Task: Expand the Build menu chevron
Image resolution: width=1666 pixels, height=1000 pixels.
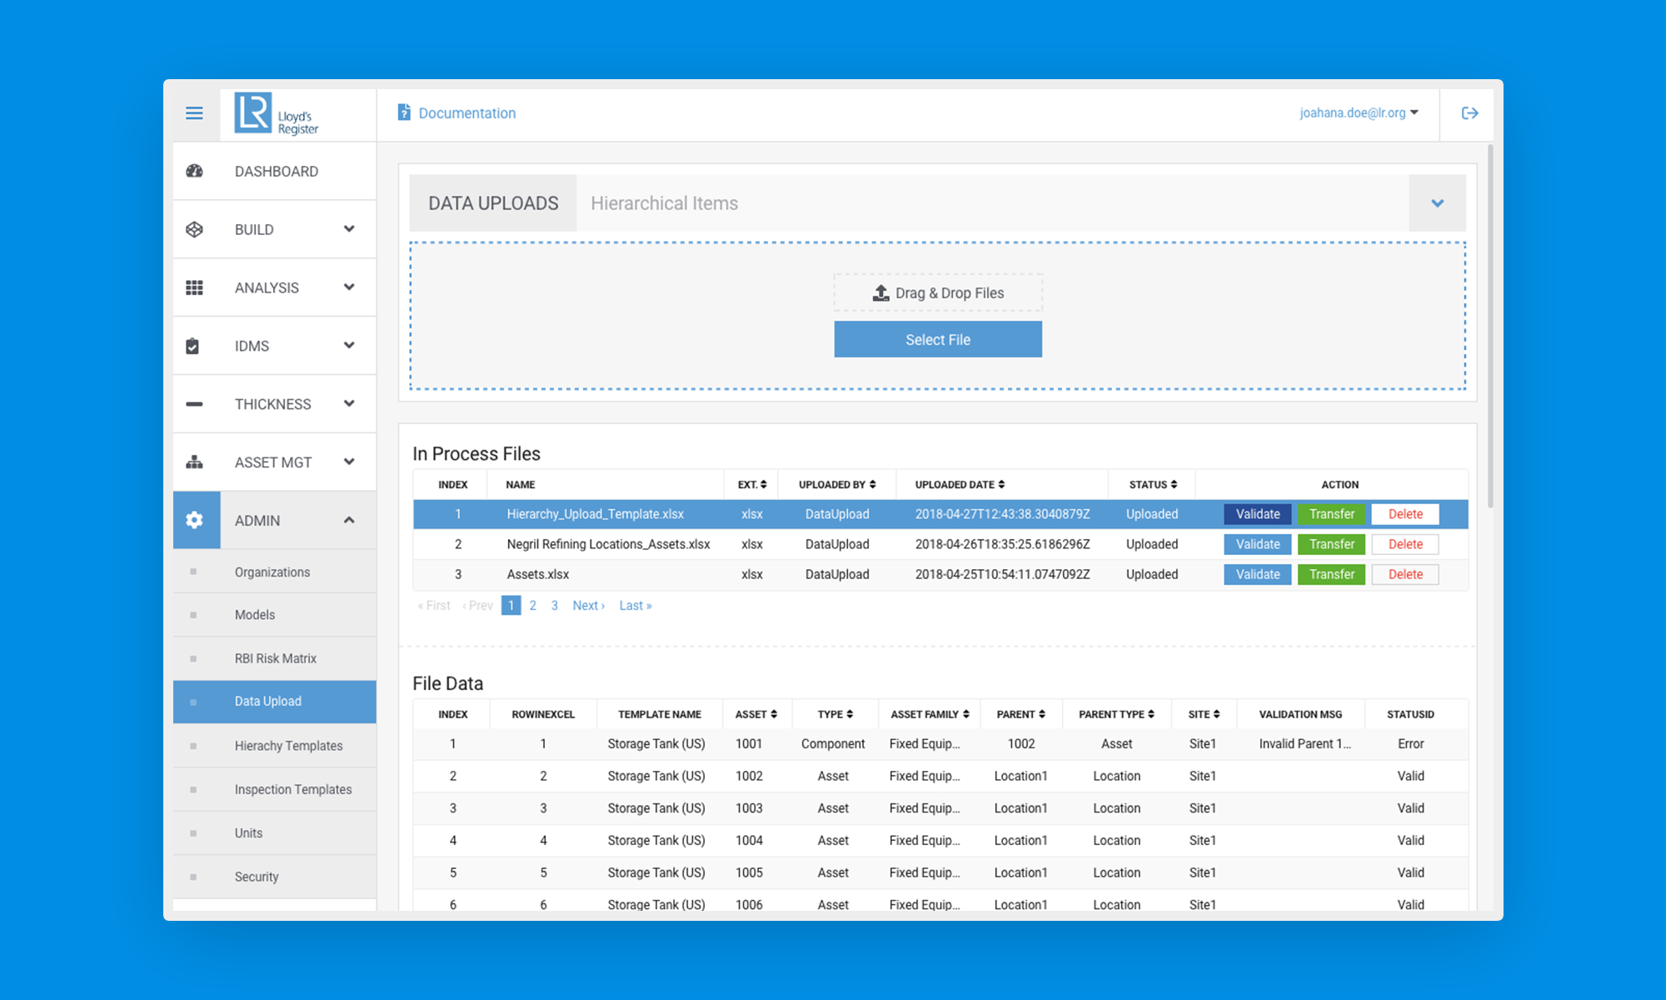Action: click(349, 229)
